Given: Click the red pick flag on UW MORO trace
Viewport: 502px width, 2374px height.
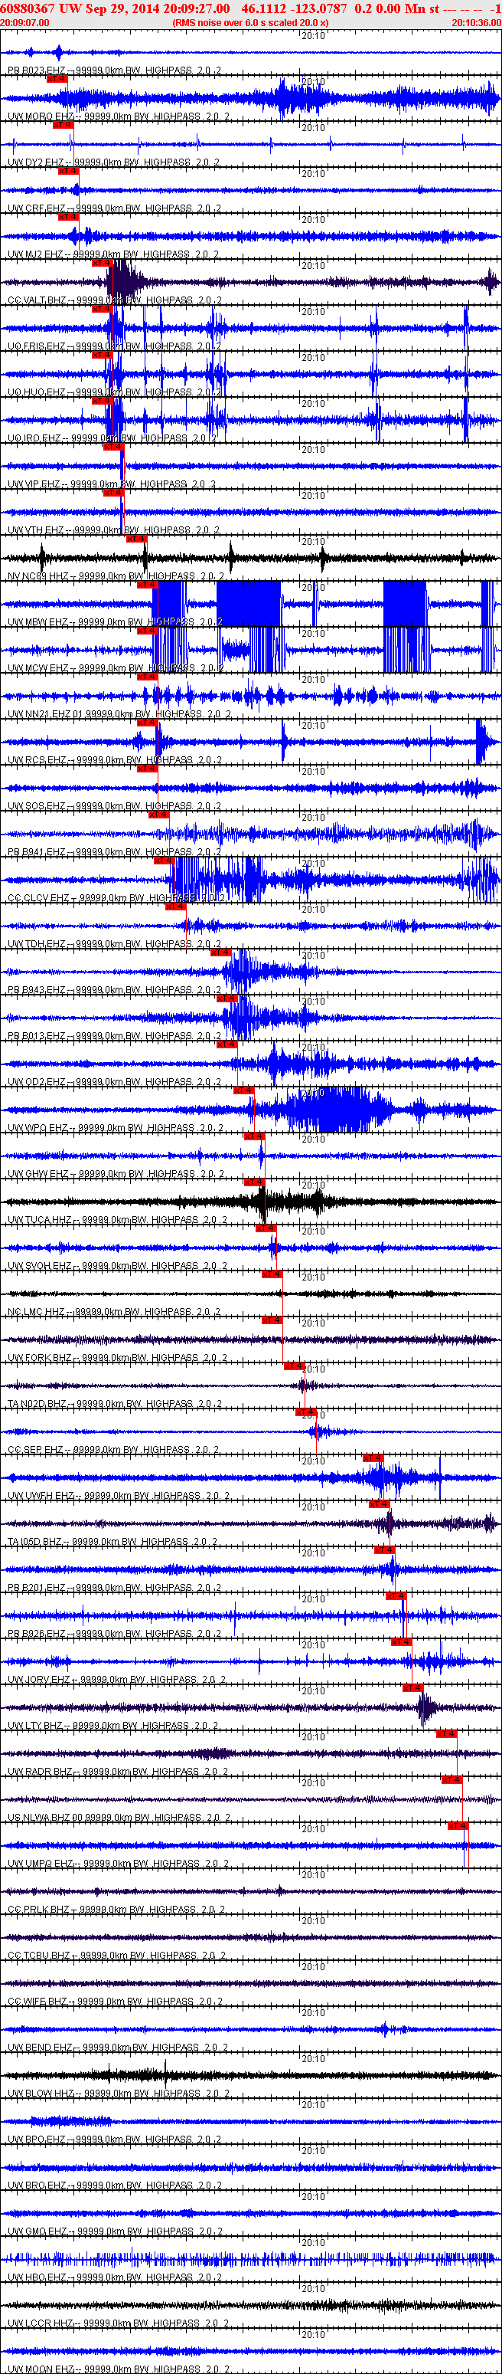Looking at the screenshot, I should pyautogui.click(x=57, y=79).
